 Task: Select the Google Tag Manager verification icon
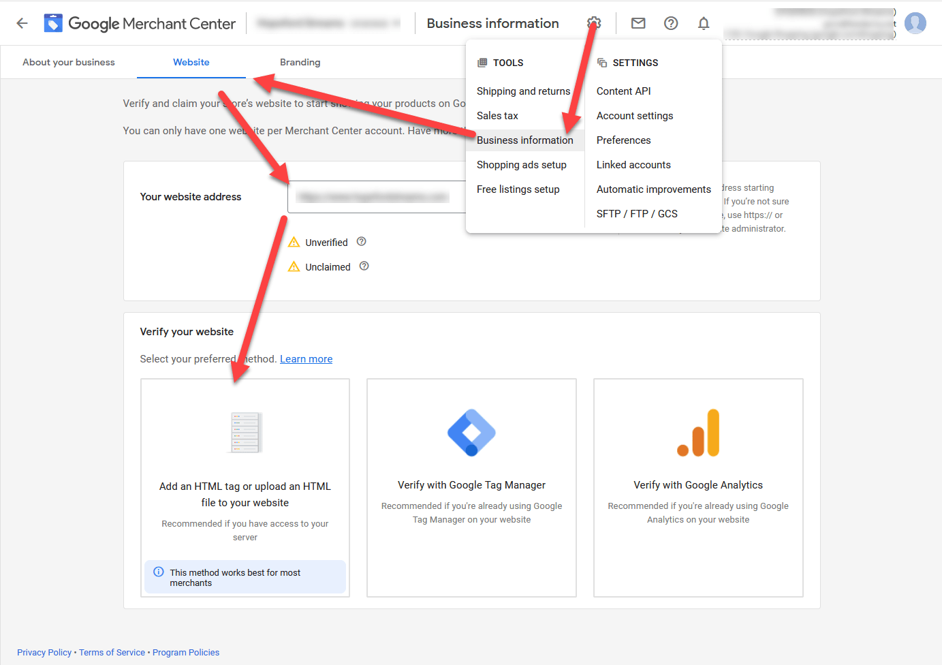coord(471,432)
